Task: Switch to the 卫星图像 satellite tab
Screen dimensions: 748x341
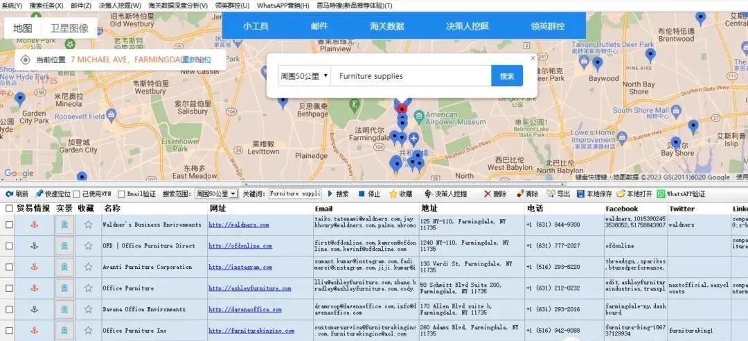Action: [x=70, y=28]
